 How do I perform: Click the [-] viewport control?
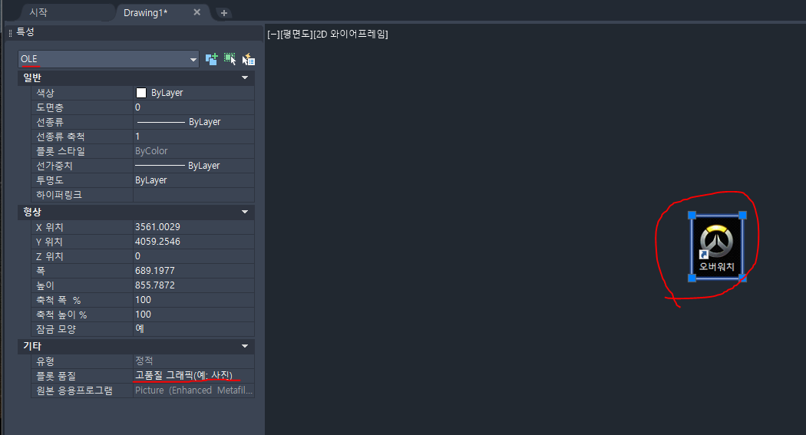273,35
